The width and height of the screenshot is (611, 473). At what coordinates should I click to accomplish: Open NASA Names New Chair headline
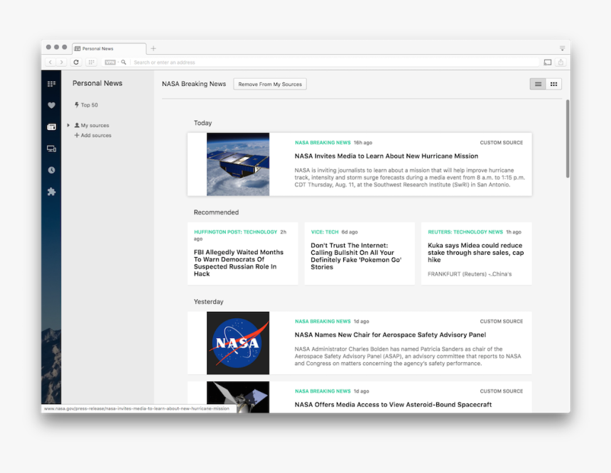pos(390,335)
